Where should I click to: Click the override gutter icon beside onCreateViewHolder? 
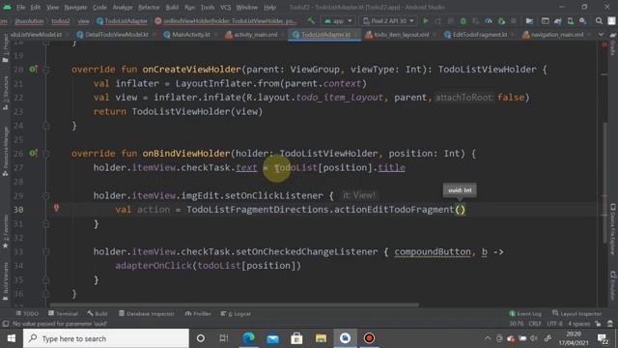(x=34, y=70)
